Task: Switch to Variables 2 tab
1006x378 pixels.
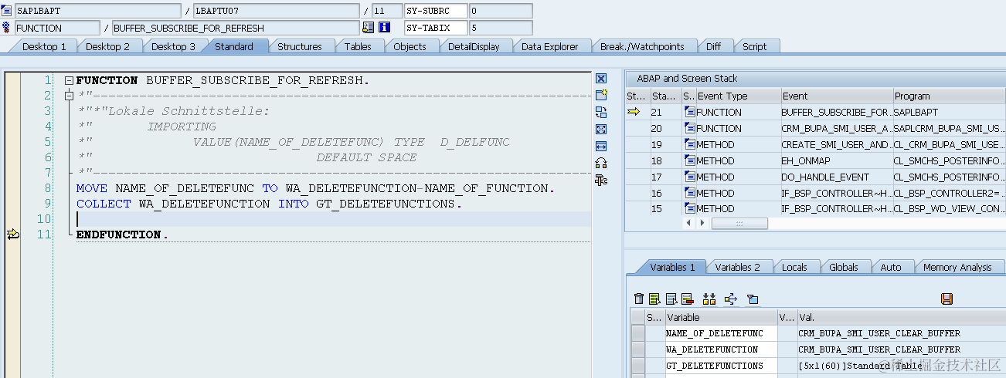Action: [737, 267]
